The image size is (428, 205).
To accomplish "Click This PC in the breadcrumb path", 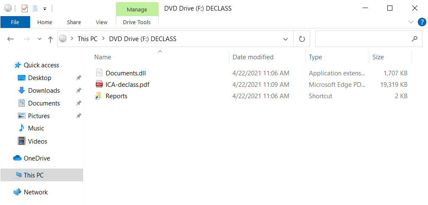I will point(87,39).
